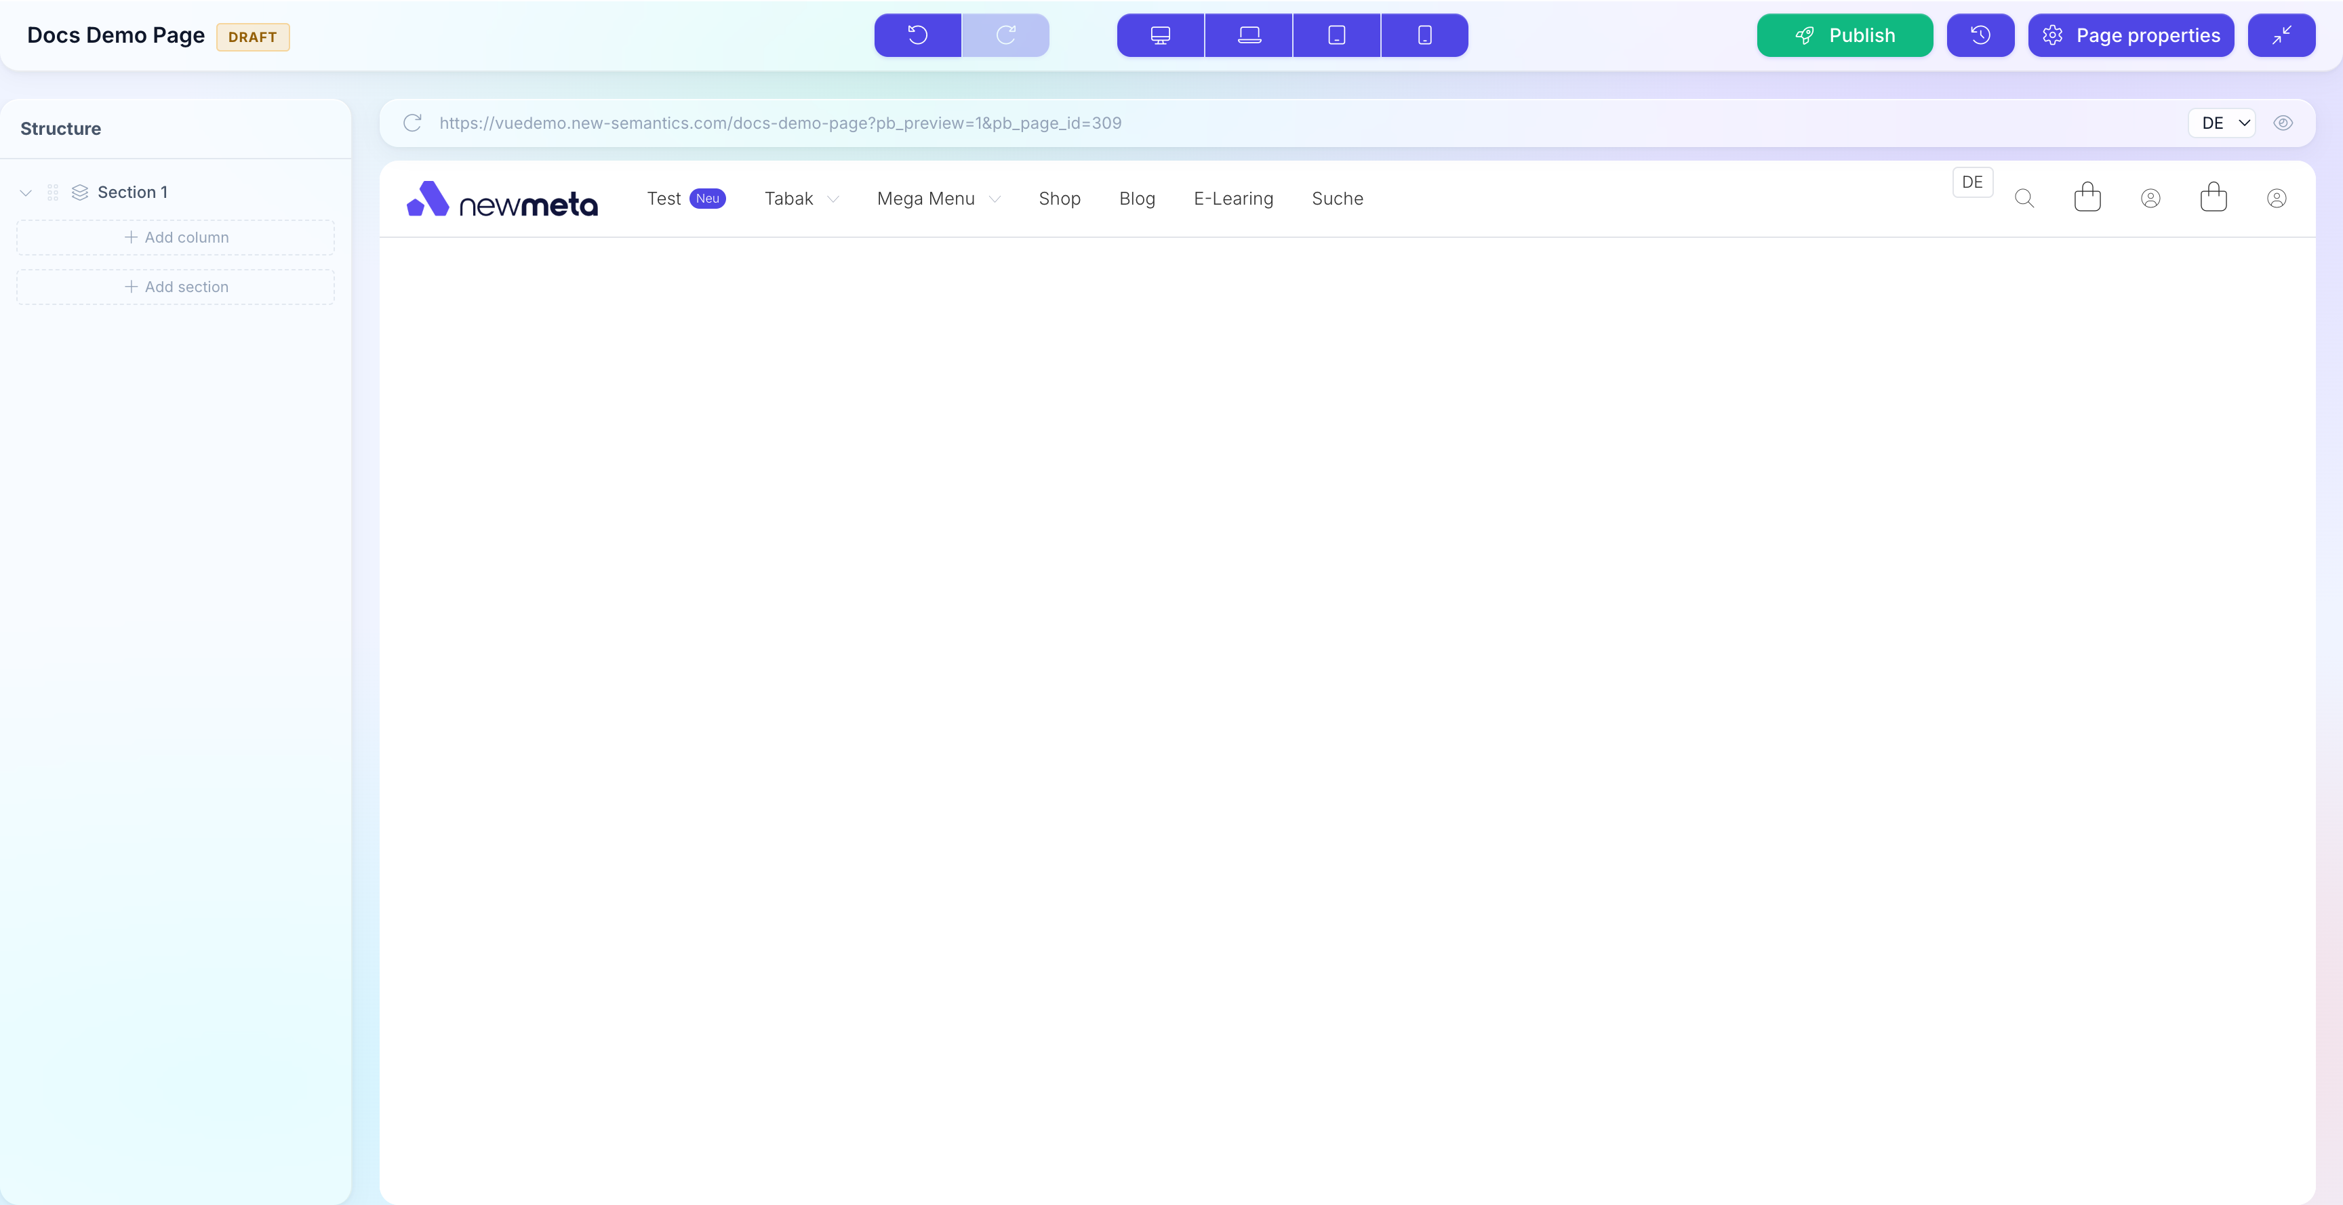Collapse Section 1 in the structure tree

(26, 192)
